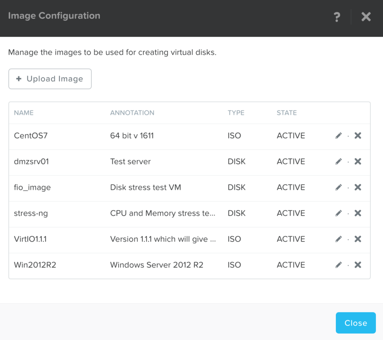Viewport: 383px width, 340px height.
Task: Delete the CentOS7 image
Action: tap(358, 136)
